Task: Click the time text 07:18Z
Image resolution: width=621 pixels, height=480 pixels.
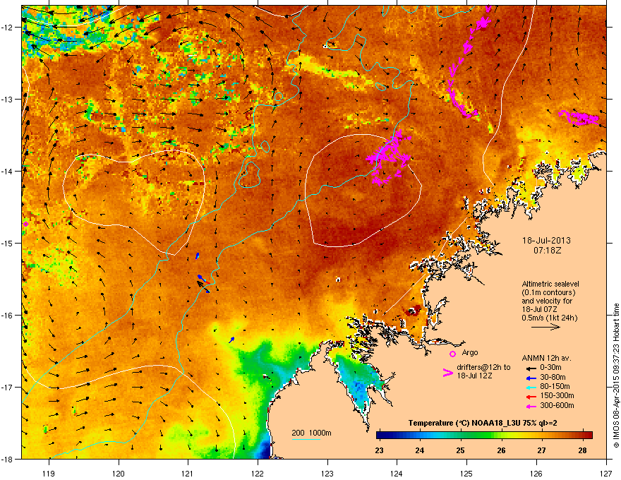Action: pos(547,251)
